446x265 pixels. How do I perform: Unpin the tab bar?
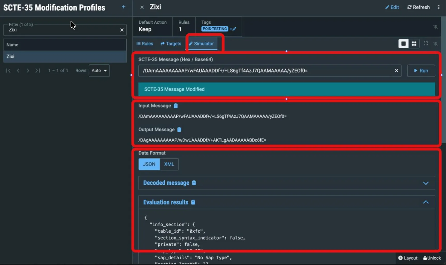pyautogui.click(x=436, y=44)
